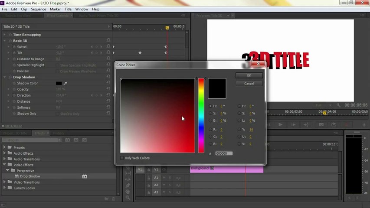
Task: Click the Background clip on V1
Action: 226,169
